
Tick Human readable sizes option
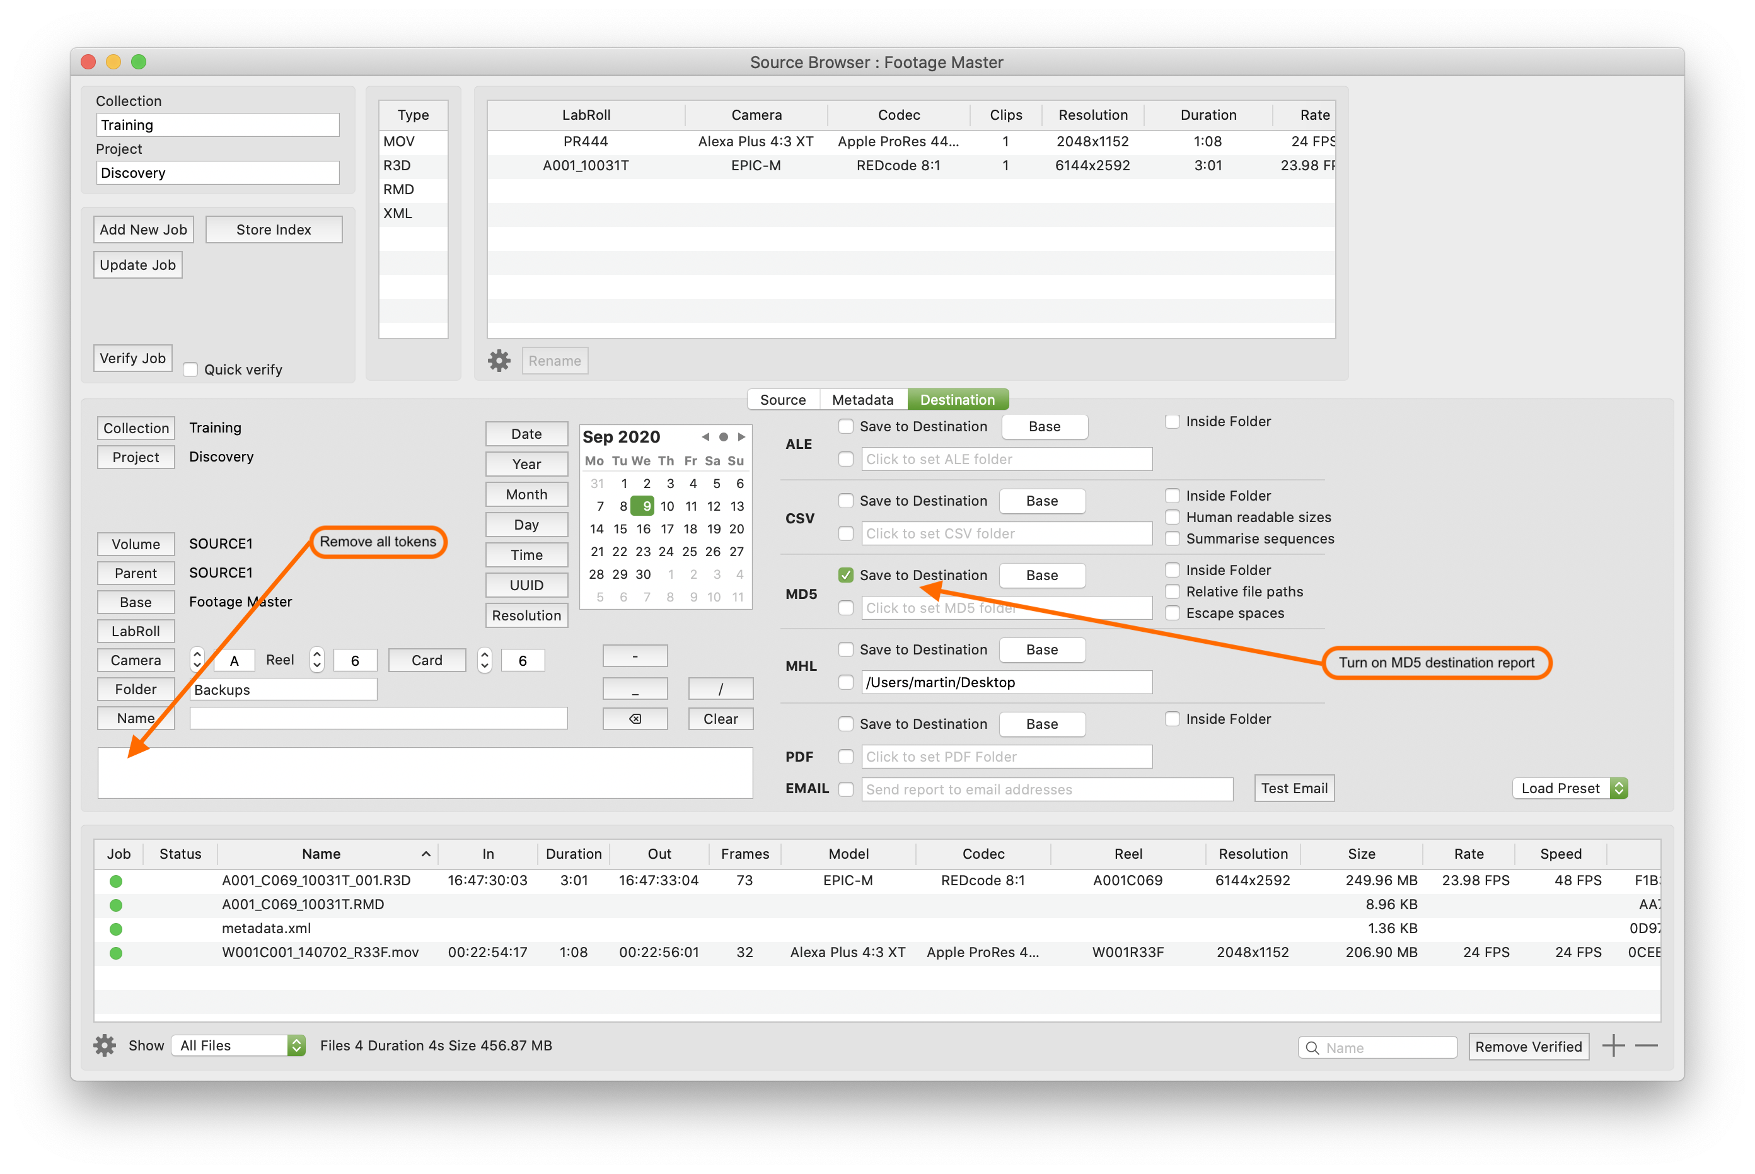1173,518
